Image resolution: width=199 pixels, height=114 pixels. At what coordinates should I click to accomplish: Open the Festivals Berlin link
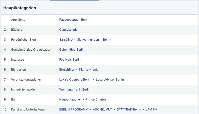tap(70, 60)
